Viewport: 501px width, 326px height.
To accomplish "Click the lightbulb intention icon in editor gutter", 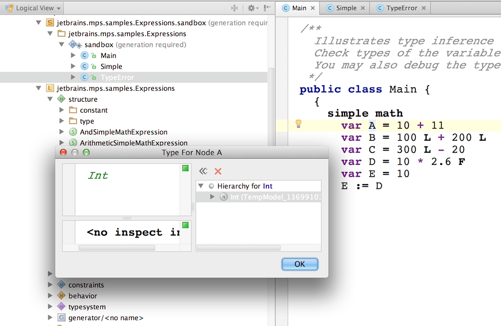I will click(x=299, y=124).
